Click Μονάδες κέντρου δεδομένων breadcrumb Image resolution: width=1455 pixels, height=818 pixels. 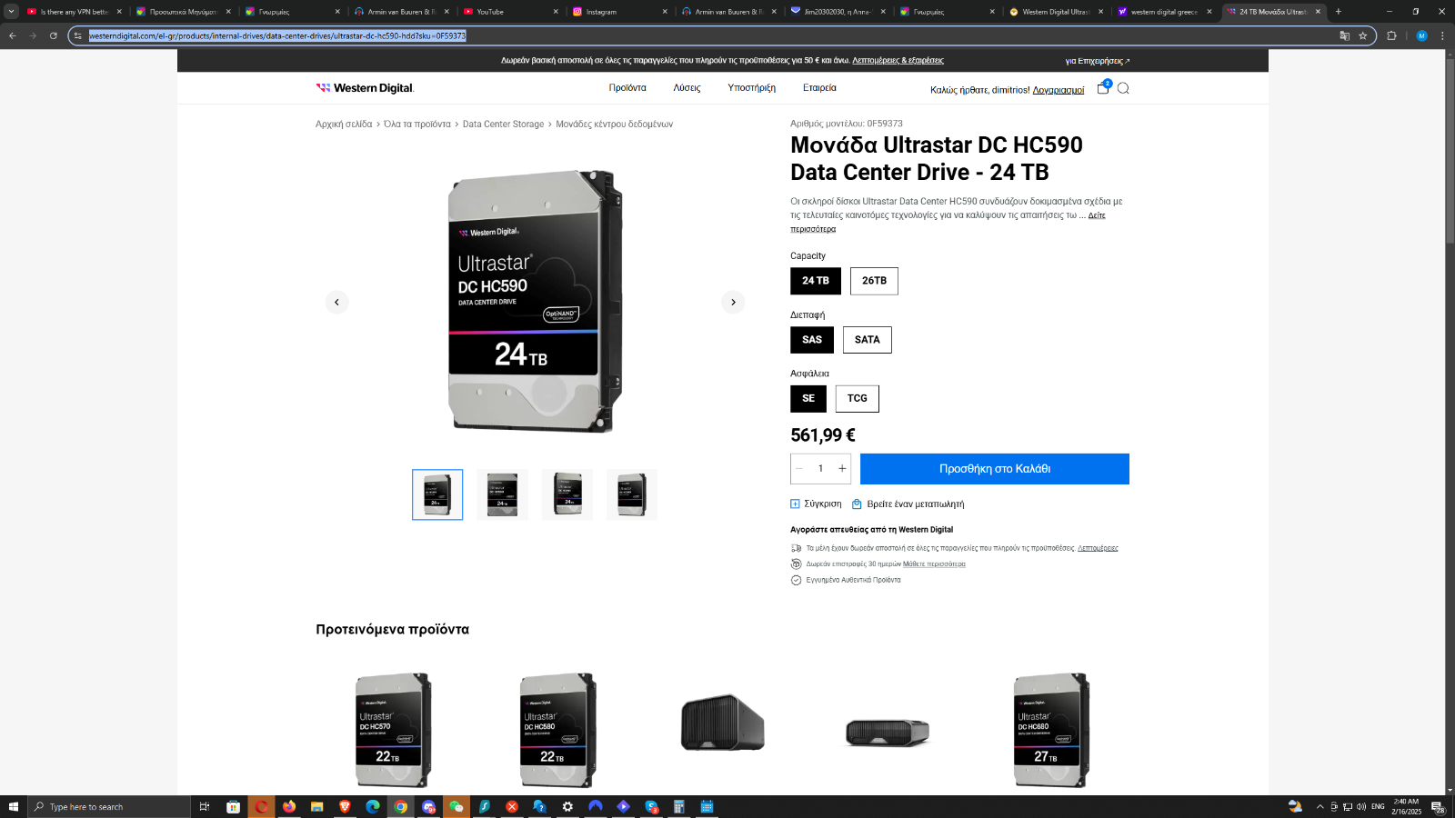click(x=615, y=125)
